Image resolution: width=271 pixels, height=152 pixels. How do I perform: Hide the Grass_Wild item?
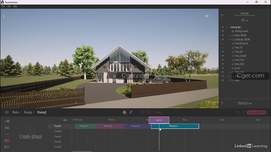tap(223, 64)
